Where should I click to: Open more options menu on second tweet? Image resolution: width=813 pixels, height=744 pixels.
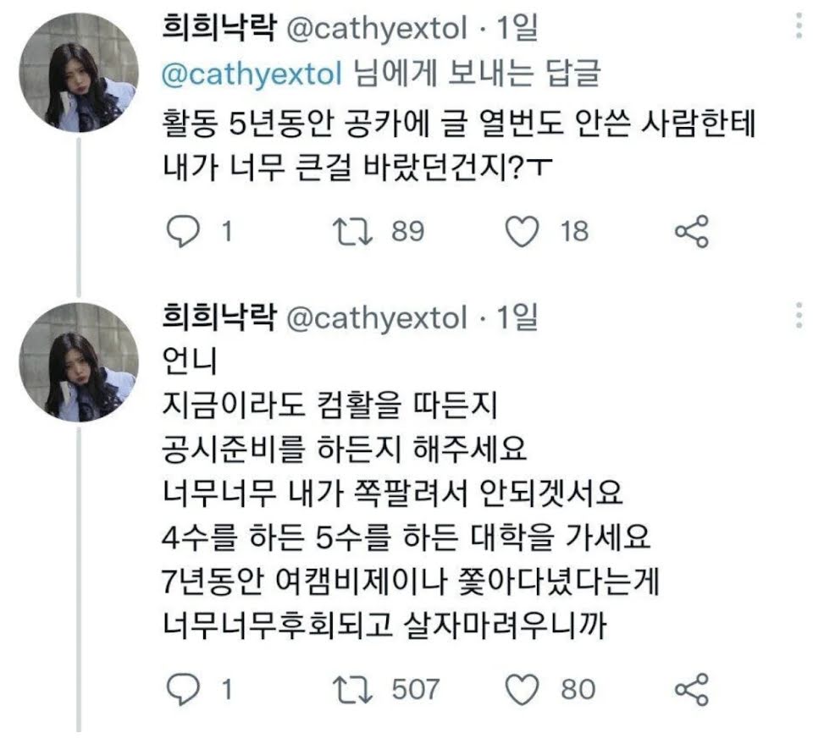[x=799, y=315]
